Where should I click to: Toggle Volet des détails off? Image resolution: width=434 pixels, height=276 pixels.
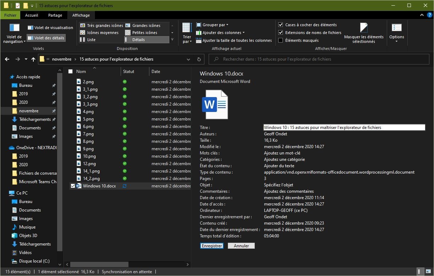tap(46, 38)
